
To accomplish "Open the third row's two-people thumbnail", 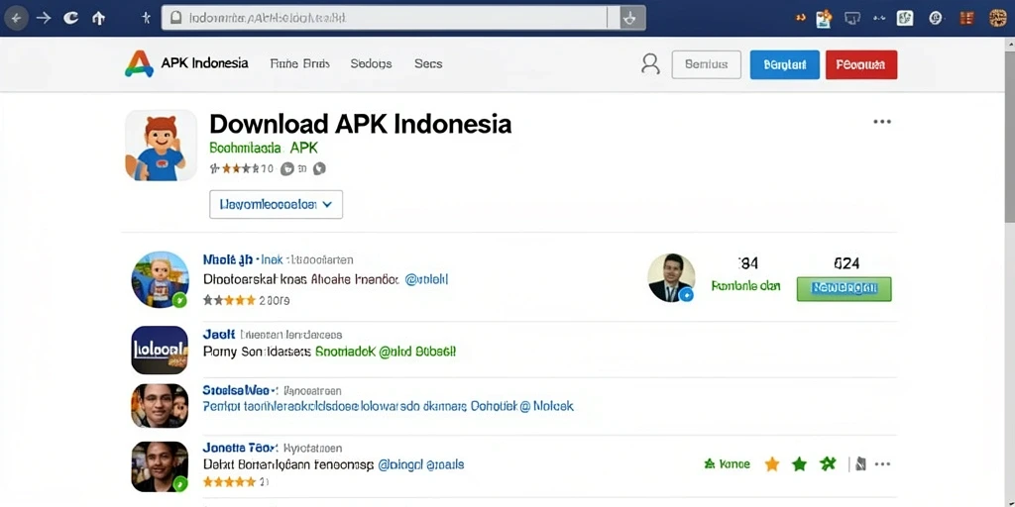I will point(160,406).
